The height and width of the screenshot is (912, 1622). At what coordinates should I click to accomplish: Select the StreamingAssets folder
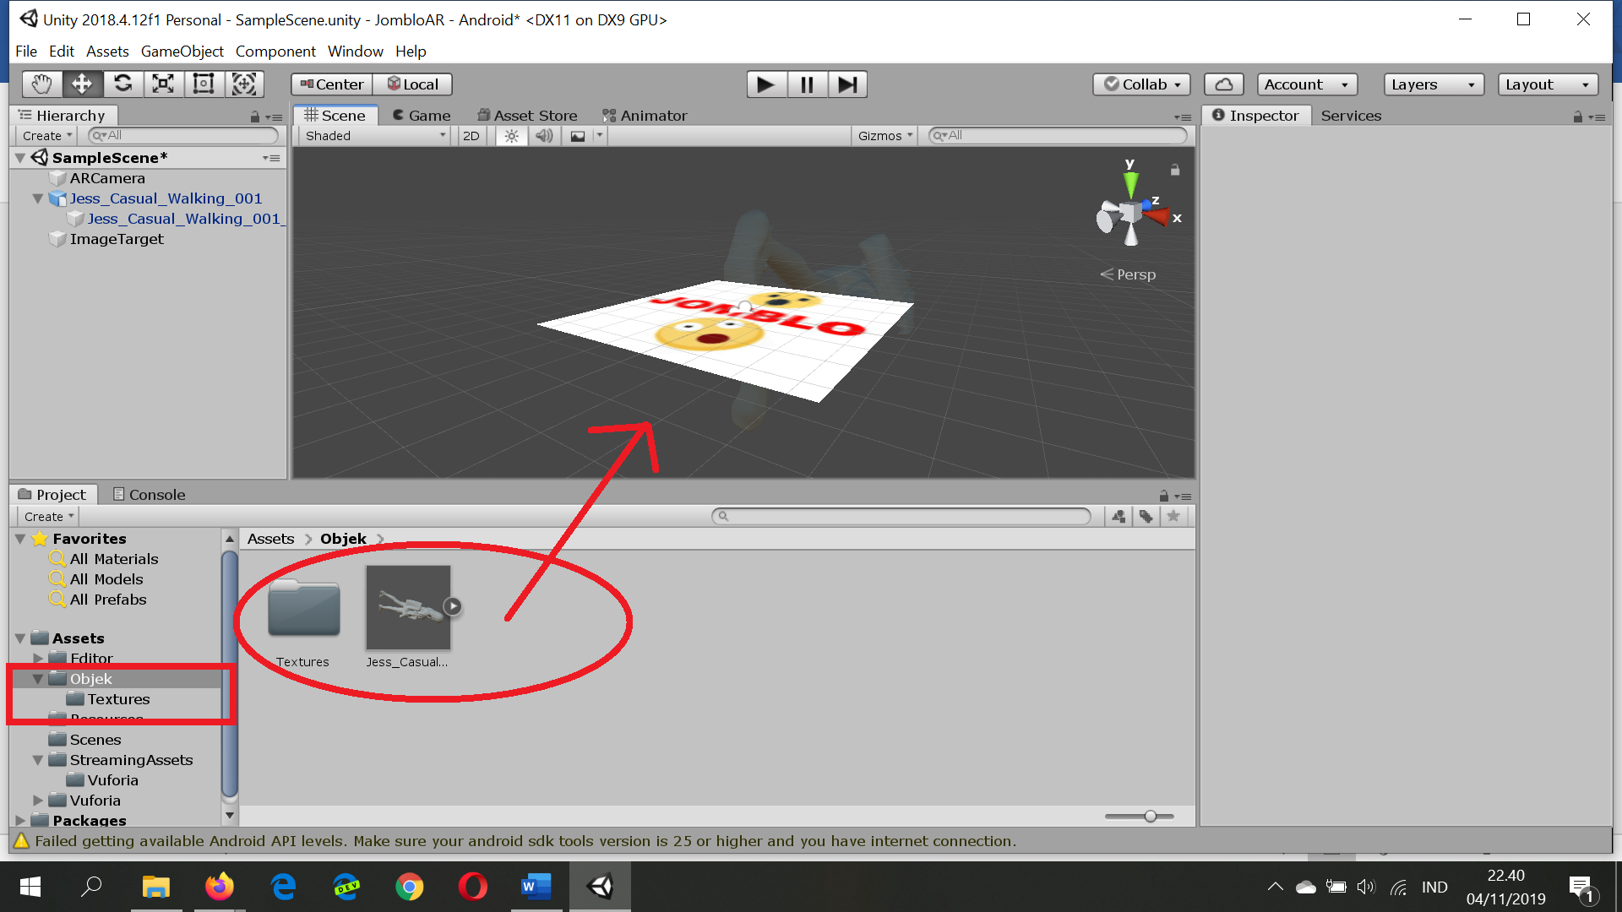(x=131, y=760)
